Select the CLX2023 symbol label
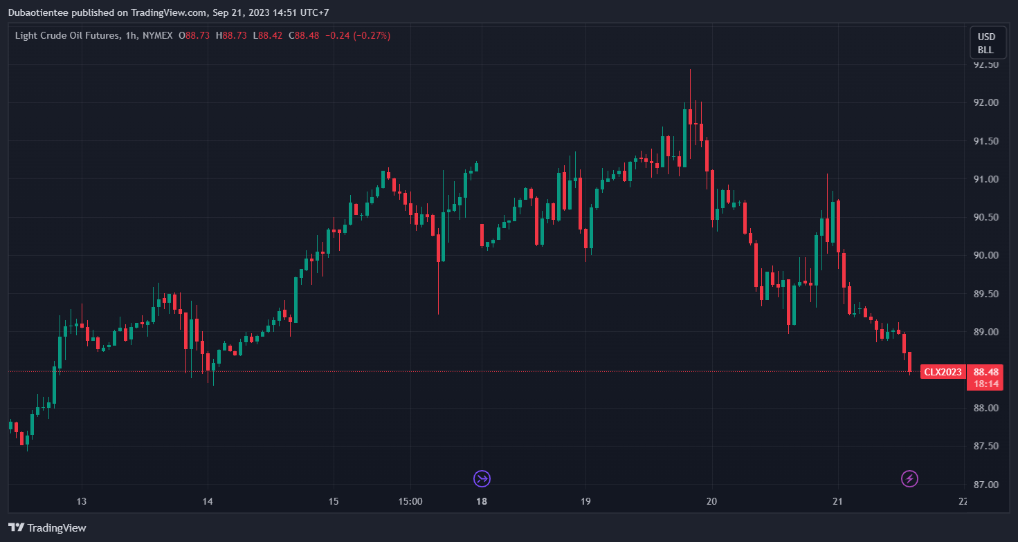This screenshot has width=1018, height=542. pyautogui.click(x=943, y=373)
